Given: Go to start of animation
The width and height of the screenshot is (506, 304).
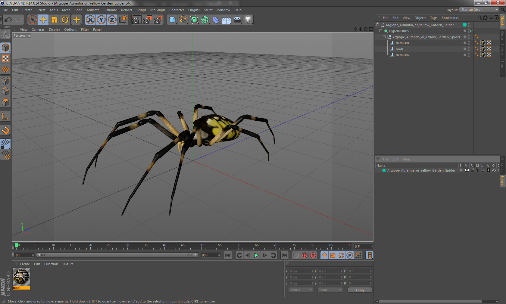Looking at the screenshot, I should pyautogui.click(x=228, y=255).
